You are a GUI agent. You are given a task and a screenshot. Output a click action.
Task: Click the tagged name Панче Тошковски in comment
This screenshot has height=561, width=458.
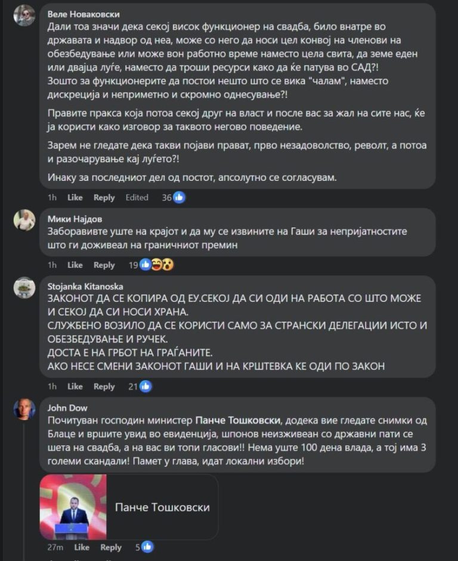[x=238, y=420]
